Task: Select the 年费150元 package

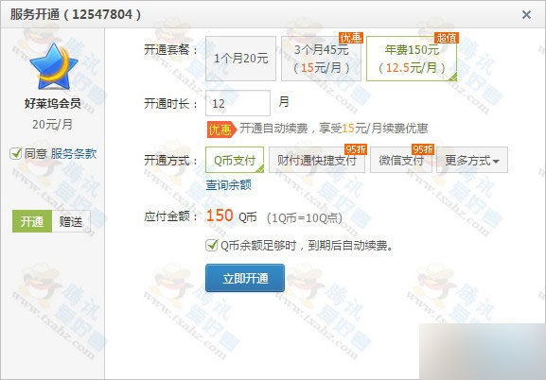Action: click(x=412, y=59)
